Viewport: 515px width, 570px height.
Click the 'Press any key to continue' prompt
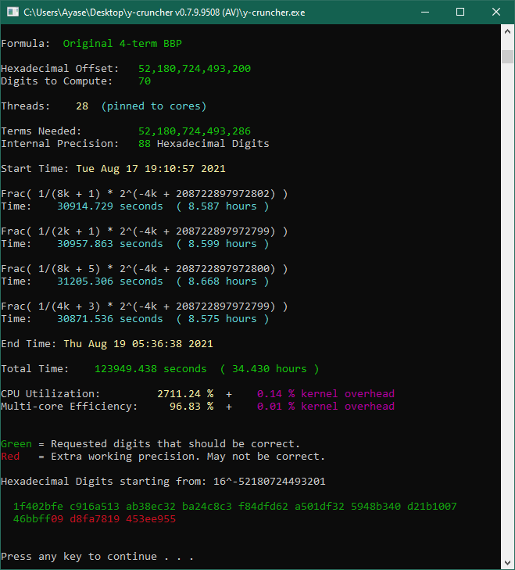tap(98, 557)
